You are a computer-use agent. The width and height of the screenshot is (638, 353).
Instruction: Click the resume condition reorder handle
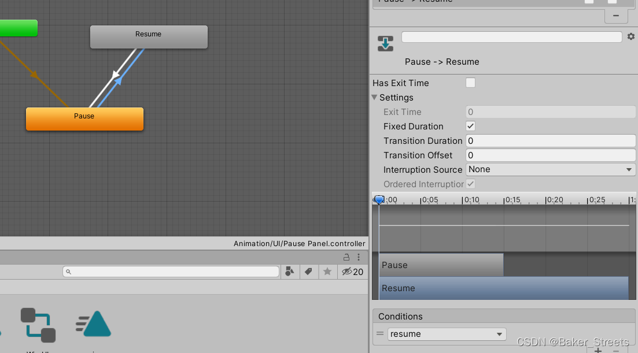tap(380, 333)
